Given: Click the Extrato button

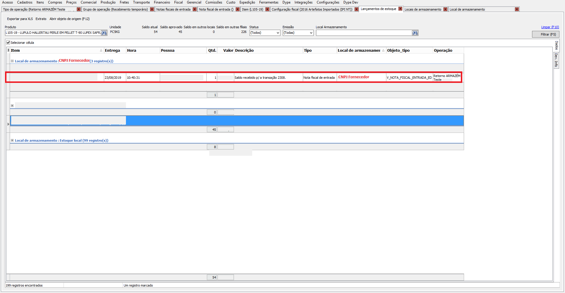Looking at the screenshot, I should click(x=41, y=19).
